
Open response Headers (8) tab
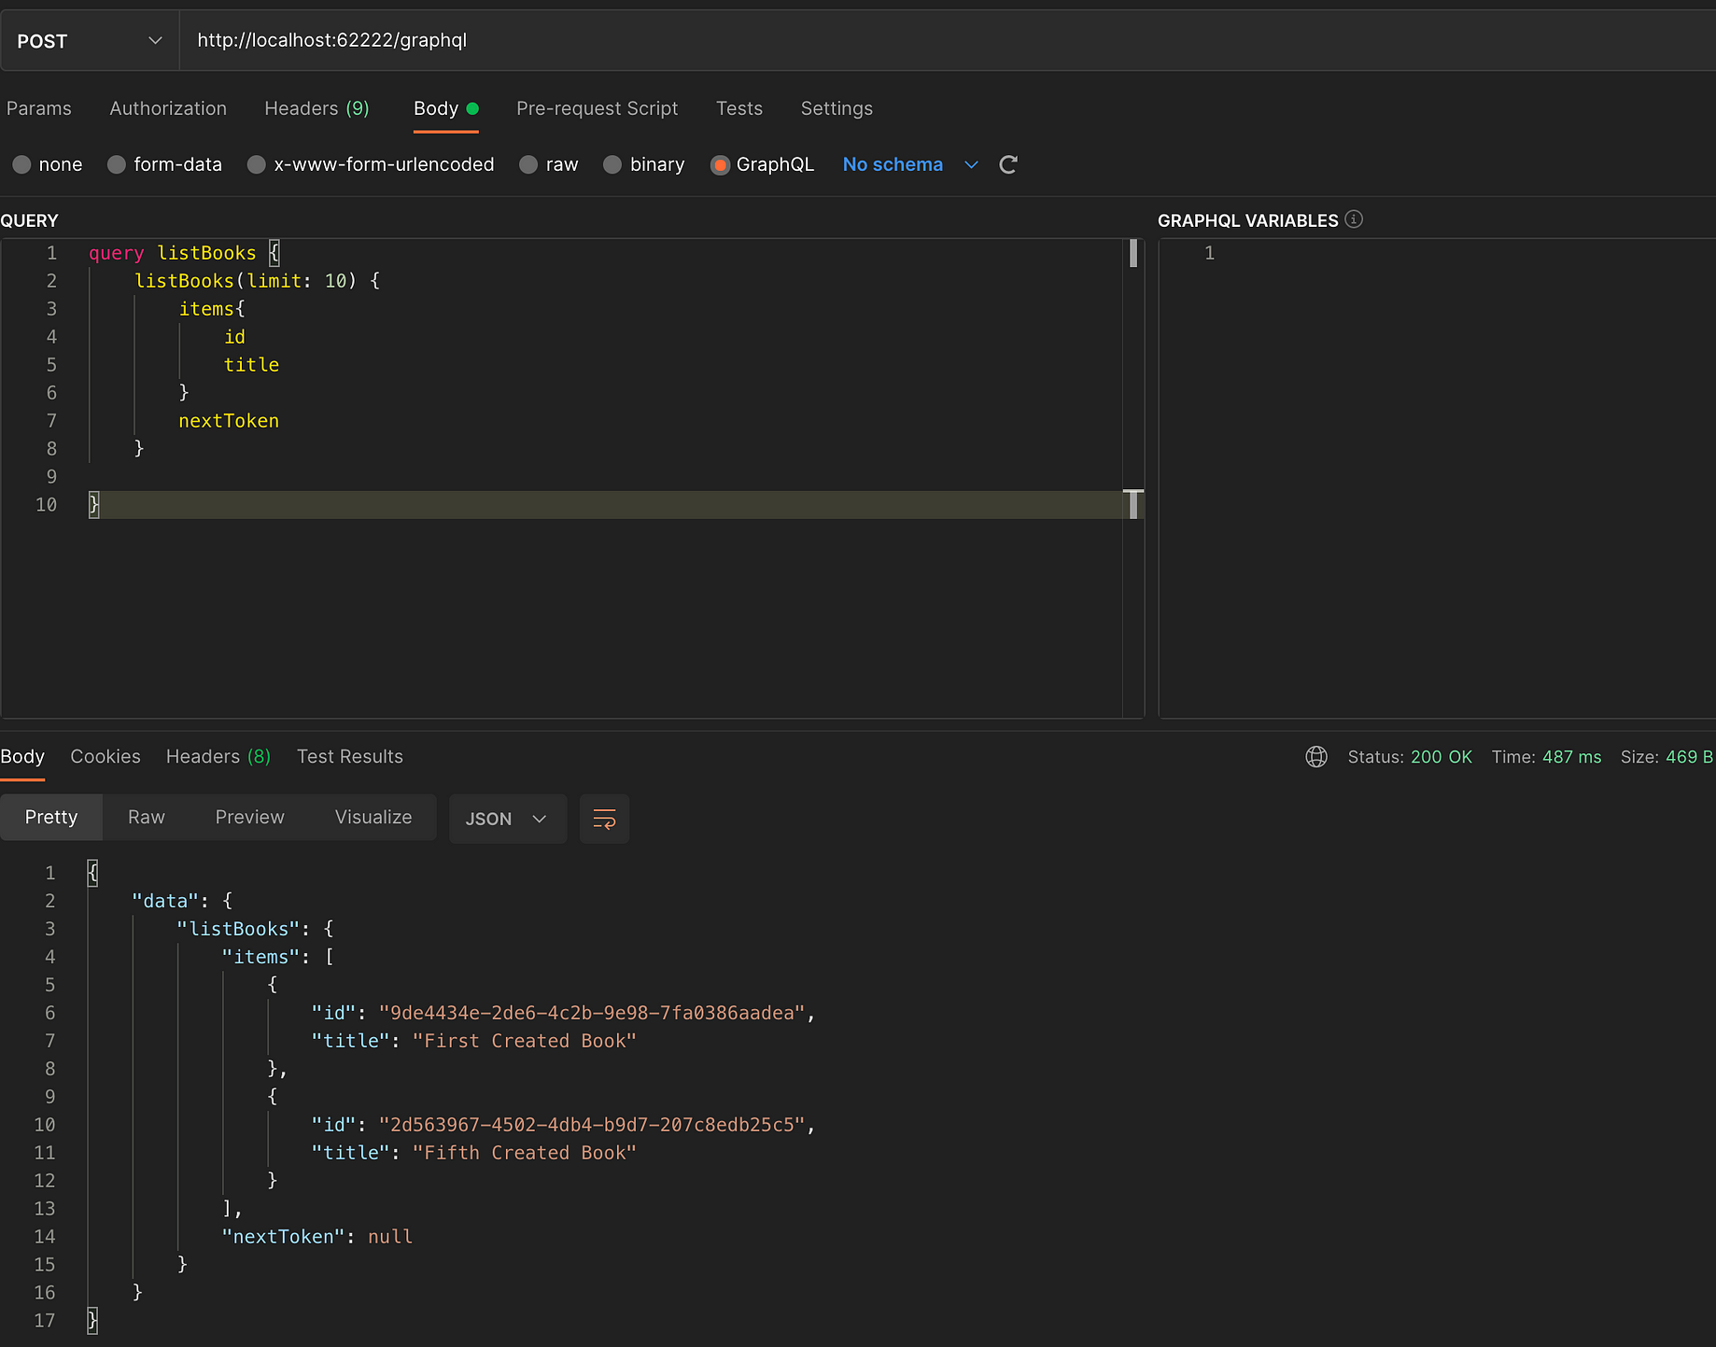(218, 756)
